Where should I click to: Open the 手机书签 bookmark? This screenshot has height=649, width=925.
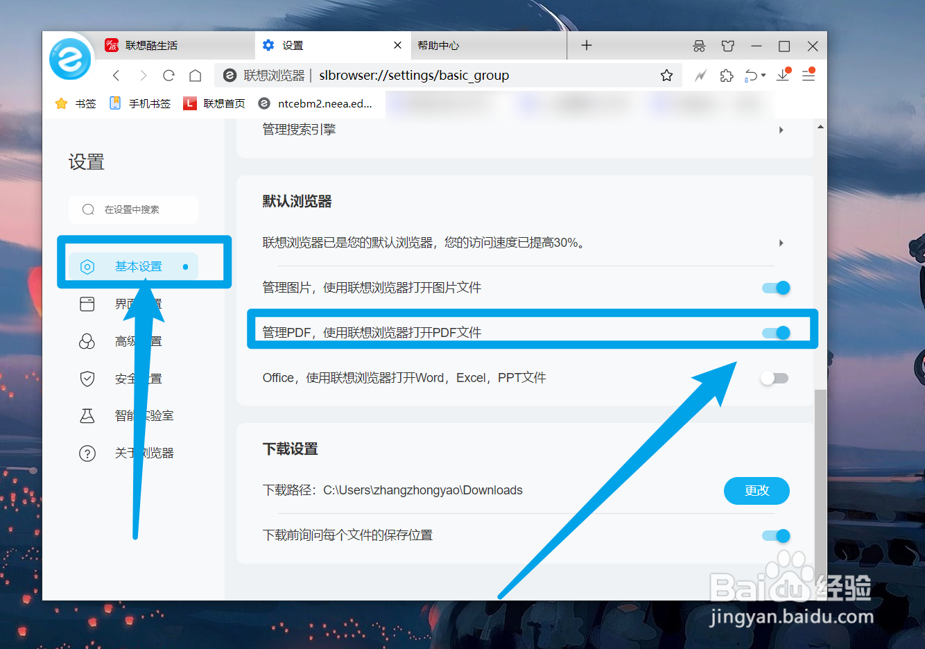(139, 103)
